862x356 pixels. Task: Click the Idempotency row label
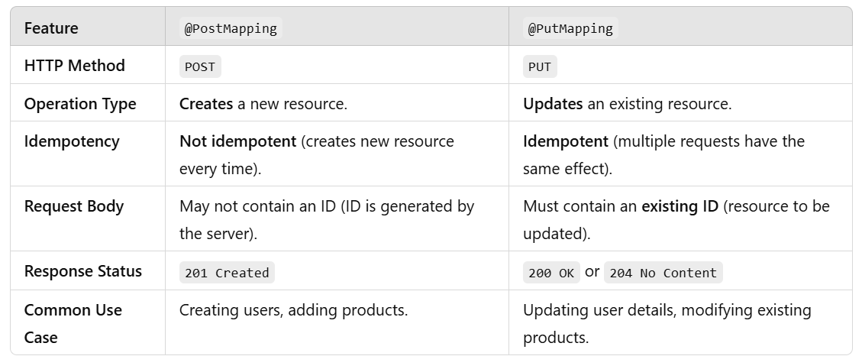point(72,141)
